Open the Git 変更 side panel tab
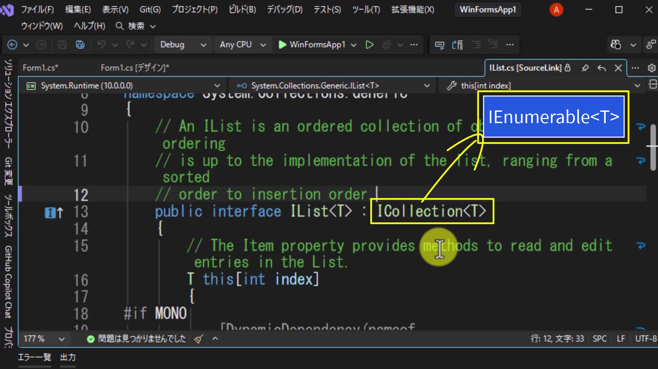658x369 pixels. point(8,171)
